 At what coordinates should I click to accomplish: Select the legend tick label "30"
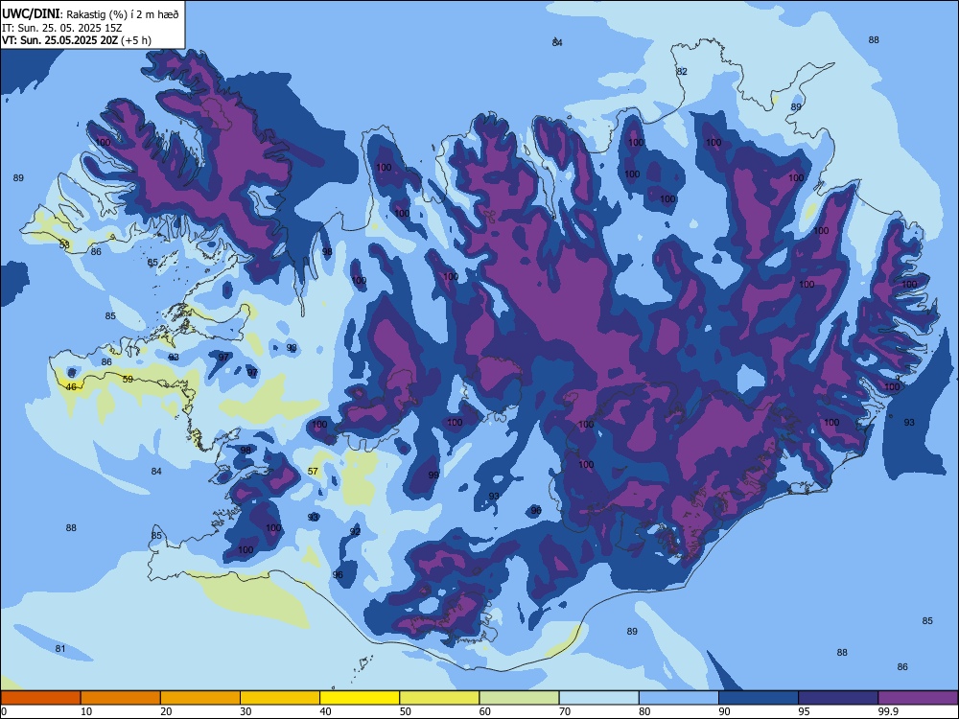pyautogui.click(x=246, y=711)
